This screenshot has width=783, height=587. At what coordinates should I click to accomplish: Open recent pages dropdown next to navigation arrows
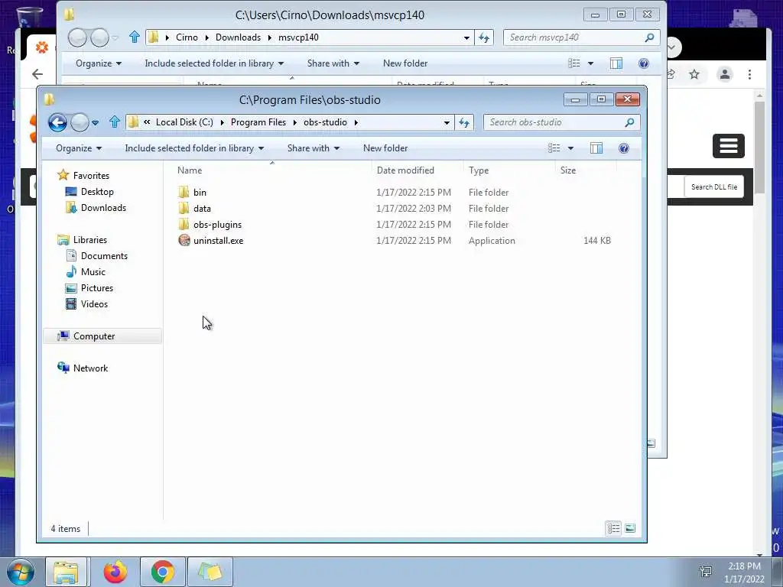(x=95, y=122)
